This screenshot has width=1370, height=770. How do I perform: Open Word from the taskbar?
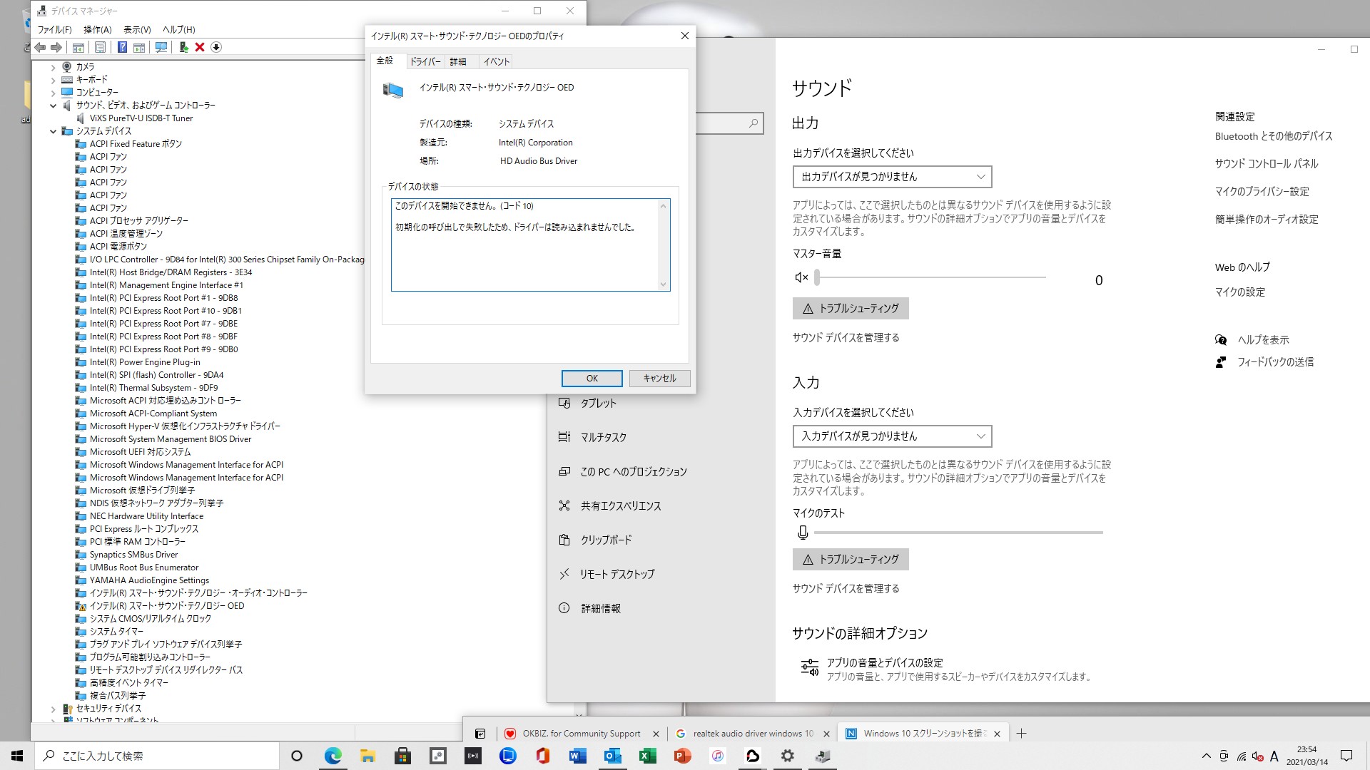pyautogui.click(x=577, y=756)
